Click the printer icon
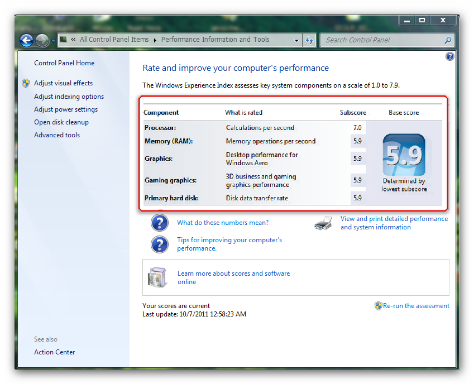474x384 pixels. [x=323, y=223]
